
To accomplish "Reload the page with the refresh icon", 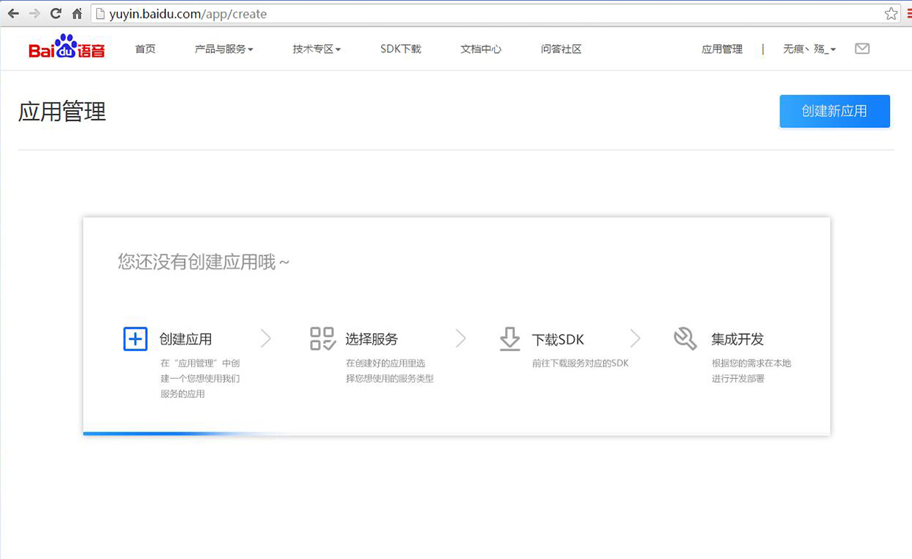I will (55, 13).
